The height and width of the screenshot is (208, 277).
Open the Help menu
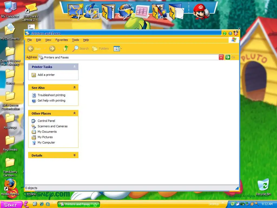[x=86, y=40]
